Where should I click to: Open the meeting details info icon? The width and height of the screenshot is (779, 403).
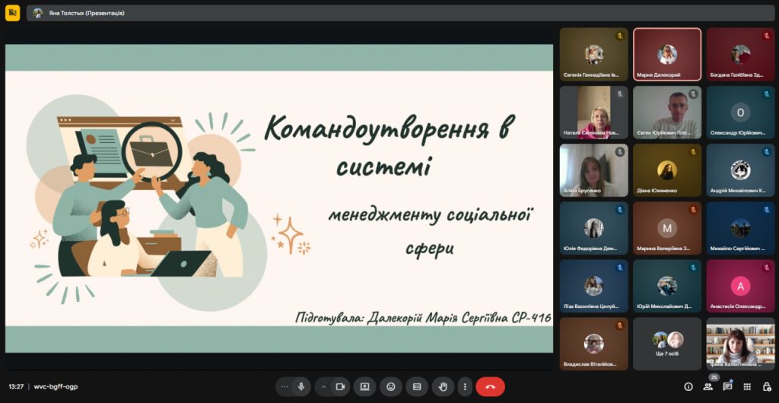688,386
